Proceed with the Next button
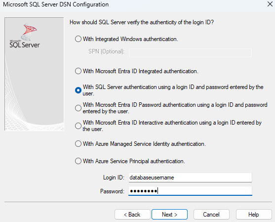The width and height of the screenshot is (275, 222). click(169, 215)
